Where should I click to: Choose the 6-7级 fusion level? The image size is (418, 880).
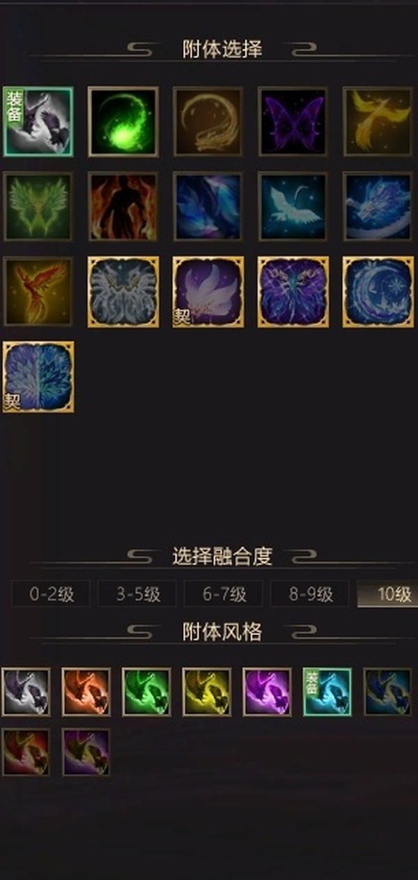point(224,594)
